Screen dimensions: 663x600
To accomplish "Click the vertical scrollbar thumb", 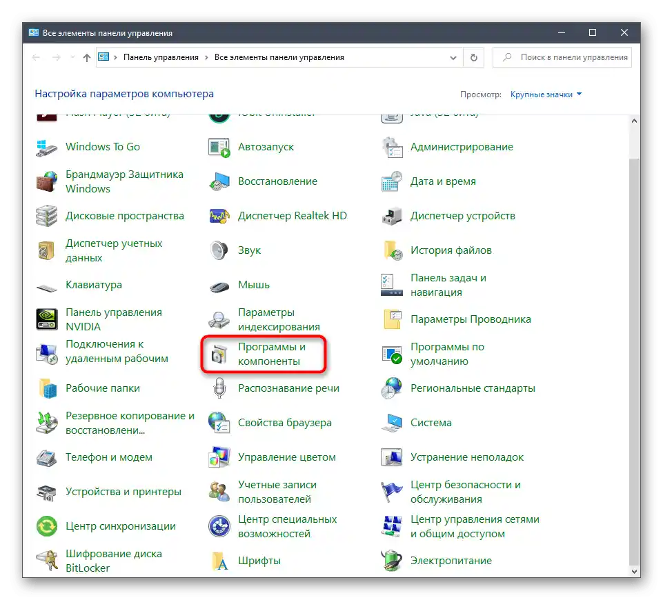I will [x=634, y=361].
